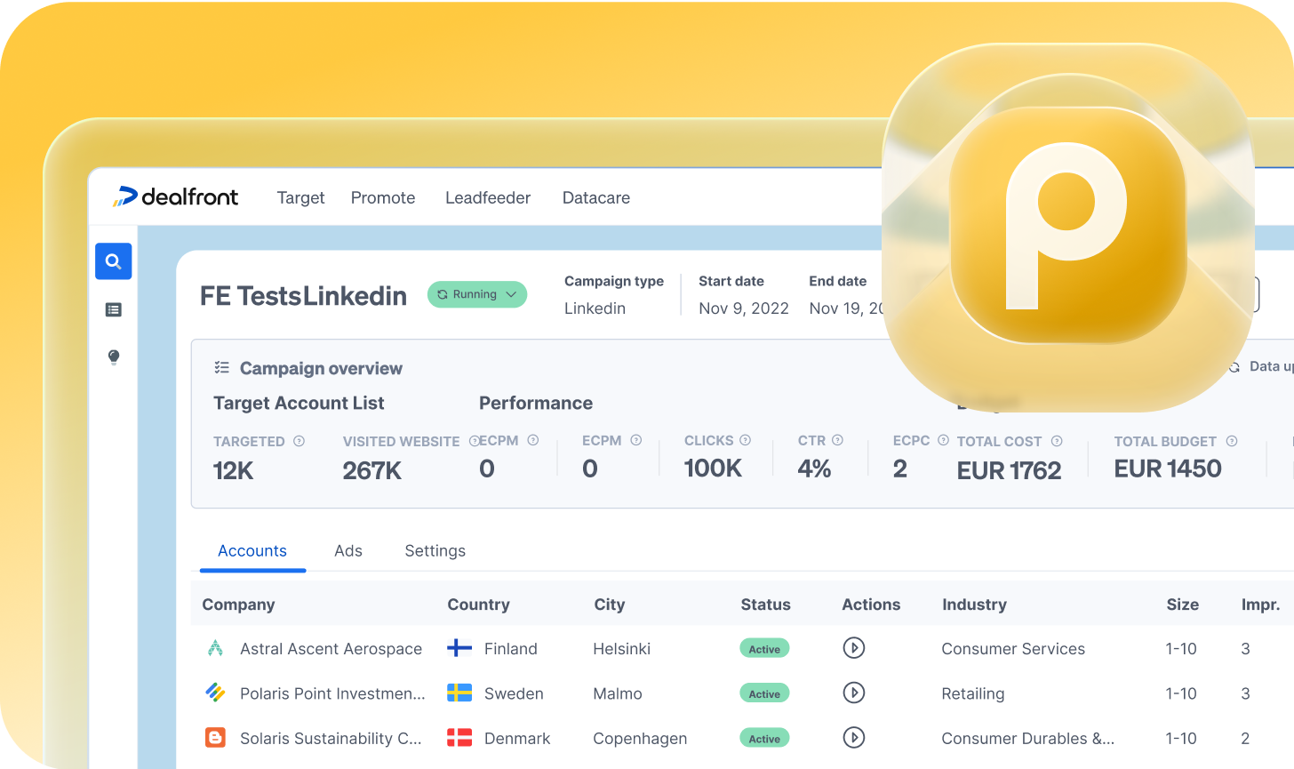Switch to the Settings tab
The height and width of the screenshot is (769, 1294).
pyautogui.click(x=435, y=551)
